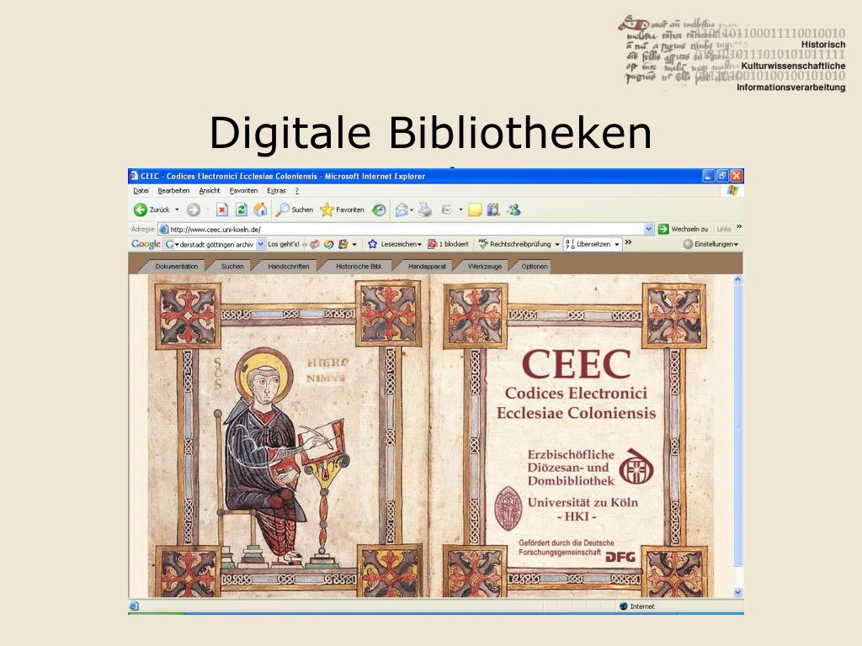Switch to the Historische Bibl. tab
The image size is (862, 646).
tap(359, 267)
